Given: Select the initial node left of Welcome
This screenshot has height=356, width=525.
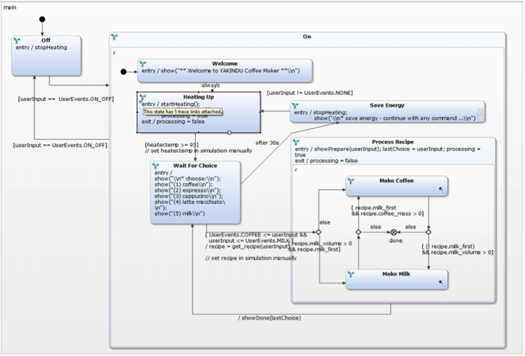Looking at the screenshot, I should click(x=125, y=71).
